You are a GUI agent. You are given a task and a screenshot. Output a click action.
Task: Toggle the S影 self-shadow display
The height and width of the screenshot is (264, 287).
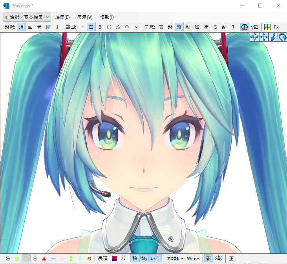[x=219, y=258]
